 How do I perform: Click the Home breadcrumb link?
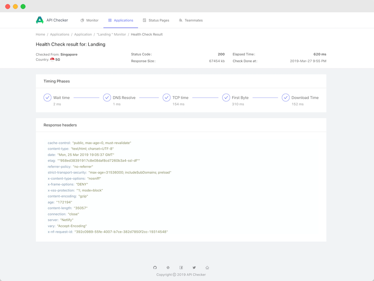coord(40,35)
